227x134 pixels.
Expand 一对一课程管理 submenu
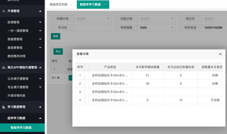[x=40, y=31]
